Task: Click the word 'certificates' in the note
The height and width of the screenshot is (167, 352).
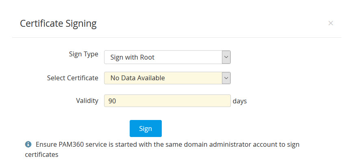Action: (41, 154)
